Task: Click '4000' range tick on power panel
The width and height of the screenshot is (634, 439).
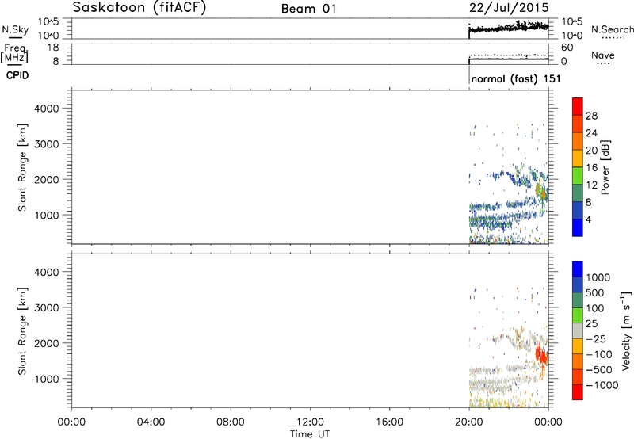Action: click(47, 109)
